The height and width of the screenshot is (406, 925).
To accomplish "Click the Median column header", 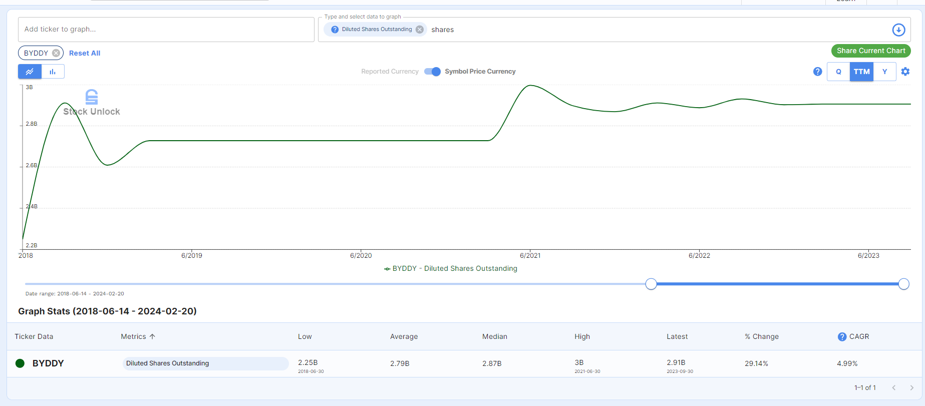I will click(x=495, y=336).
